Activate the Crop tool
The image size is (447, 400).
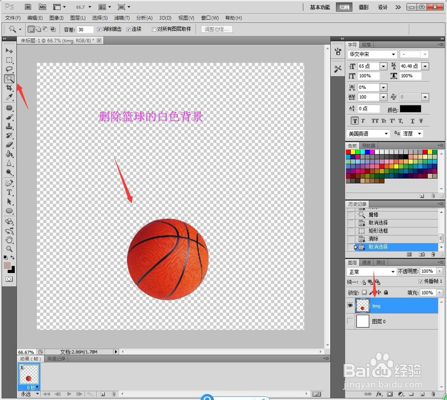9,88
